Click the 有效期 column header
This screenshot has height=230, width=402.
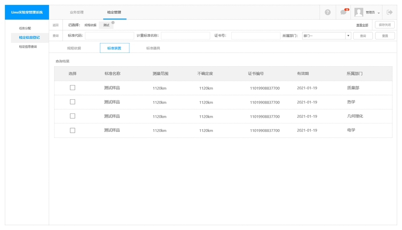[303, 74]
